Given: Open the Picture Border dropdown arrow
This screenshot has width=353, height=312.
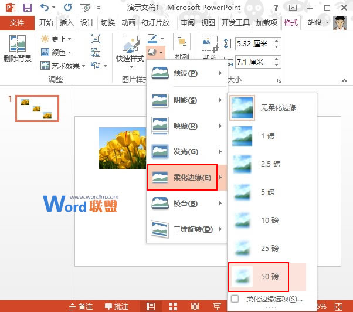Looking at the screenshot, I should point(162,39).
